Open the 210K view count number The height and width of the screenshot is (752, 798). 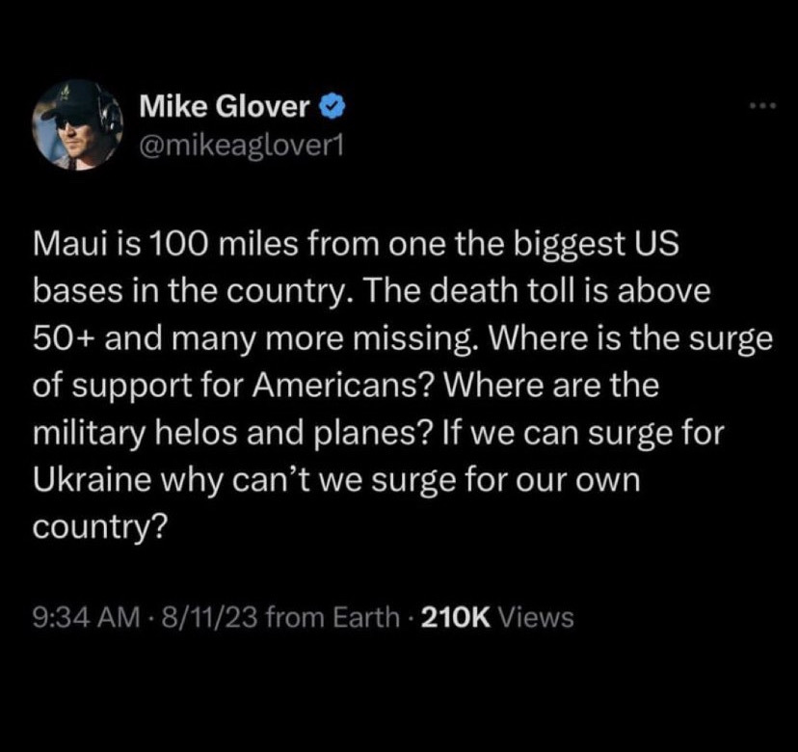point(456,617)
